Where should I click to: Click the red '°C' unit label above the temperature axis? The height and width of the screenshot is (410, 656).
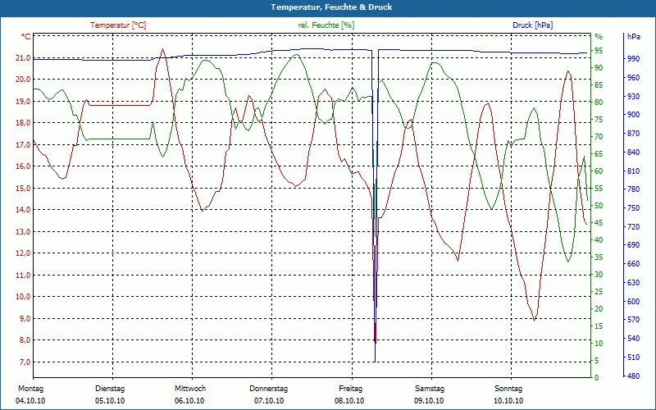pyautogui.click(x=26, y=36)
